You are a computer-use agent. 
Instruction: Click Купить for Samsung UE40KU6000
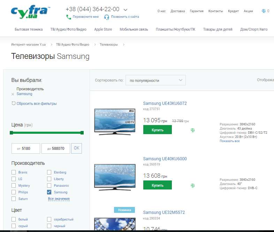pyautogui.click(x=158, y=185)
